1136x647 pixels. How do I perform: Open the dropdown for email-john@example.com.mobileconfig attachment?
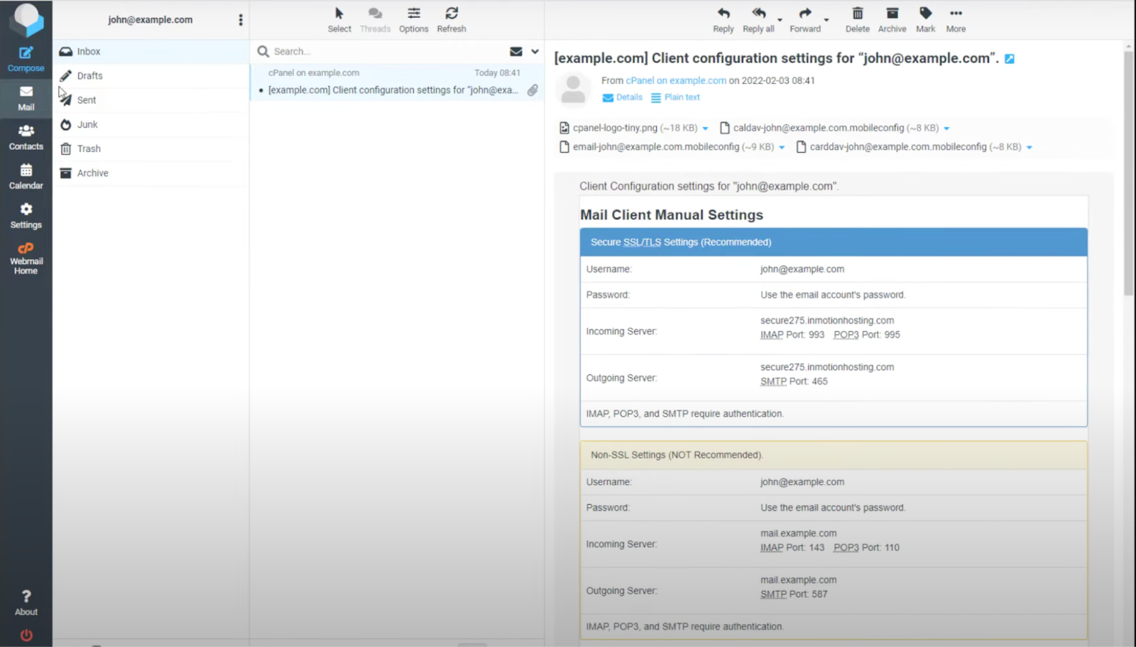point(782,146)
